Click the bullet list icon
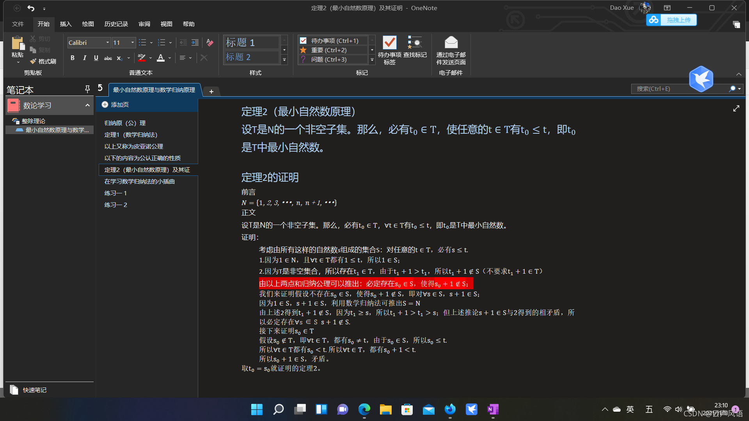The image size is (749, 421). coord(142,42)
